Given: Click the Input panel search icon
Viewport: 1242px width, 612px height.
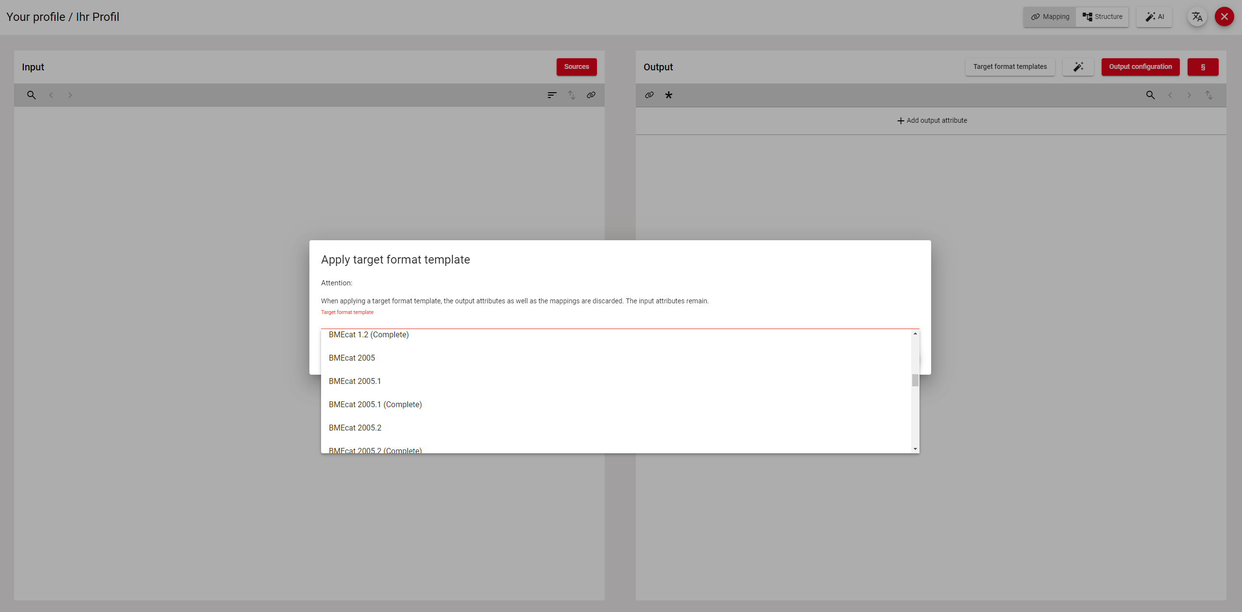Looking at the screenshot, I should (31, 95).
